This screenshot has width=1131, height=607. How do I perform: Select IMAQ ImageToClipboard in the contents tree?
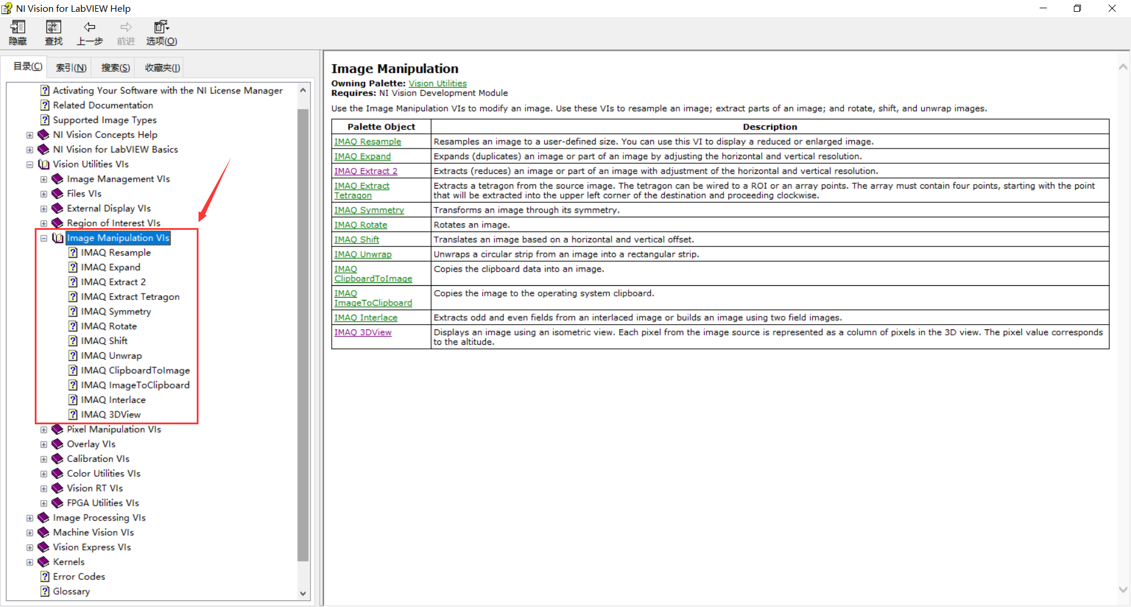[135, 385]
